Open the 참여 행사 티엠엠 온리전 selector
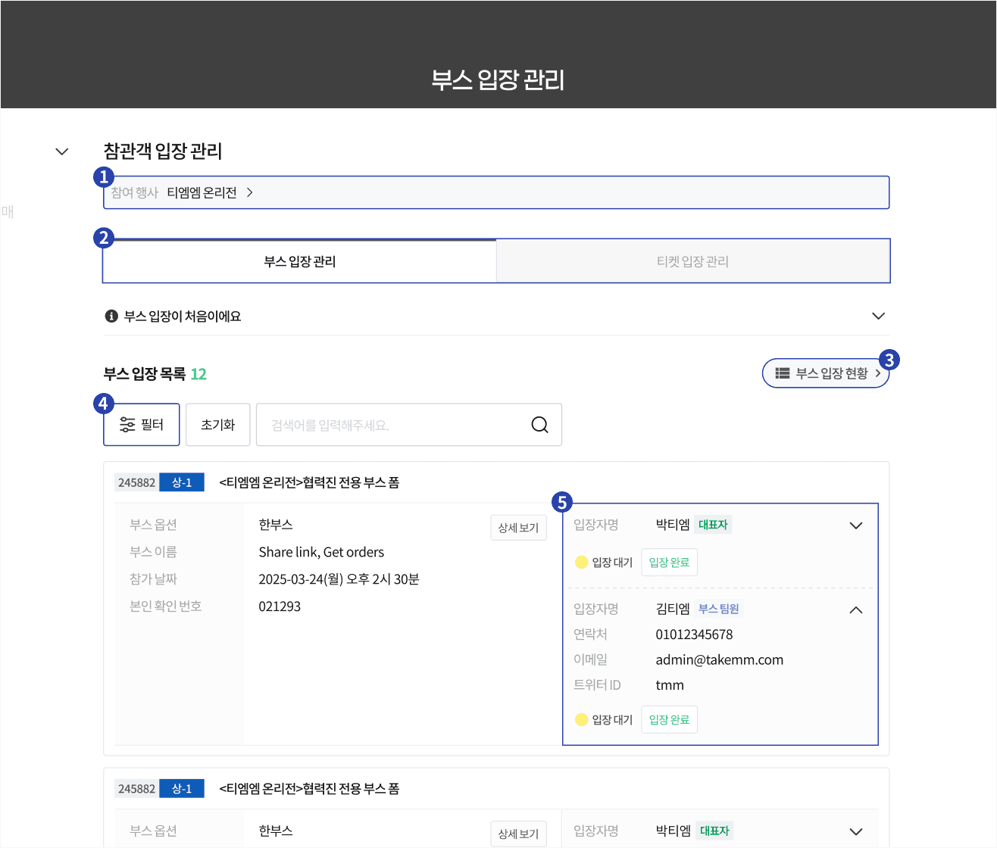The image size is (997, 848). coord(496,192)
